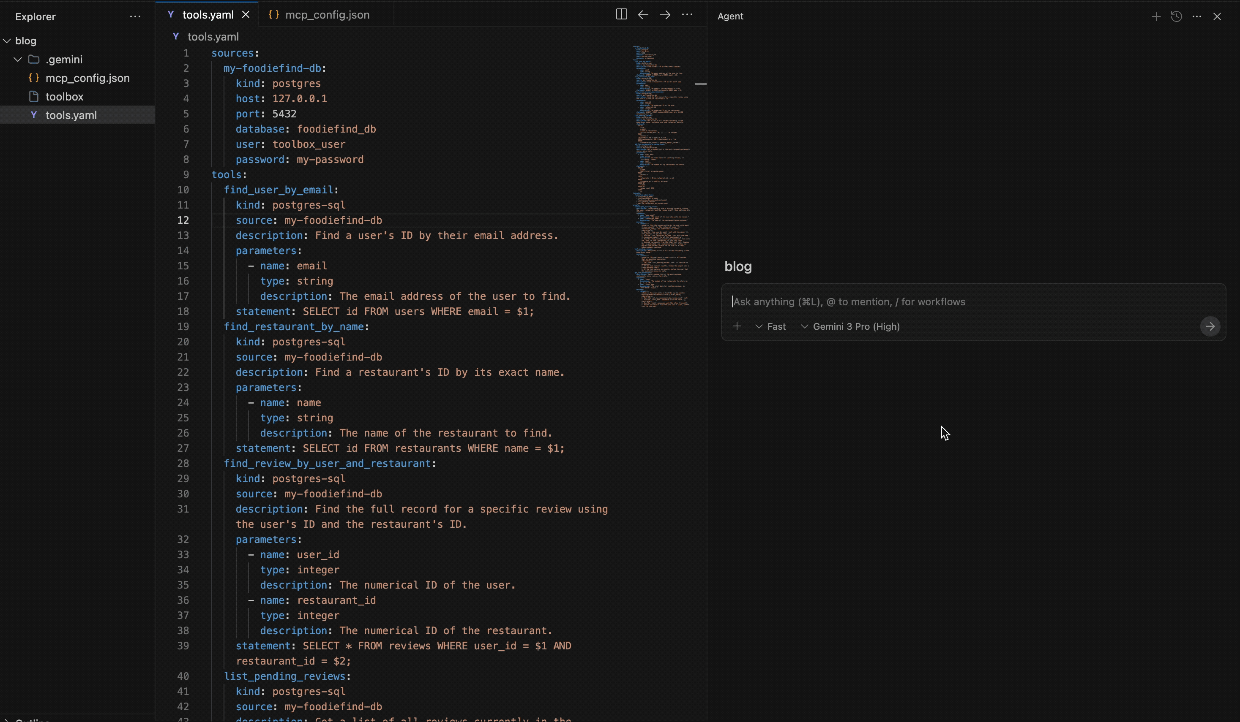This screenshot has height=722, width=1240.
Task: Click the toolbox file icon
Action: (33, 96)
